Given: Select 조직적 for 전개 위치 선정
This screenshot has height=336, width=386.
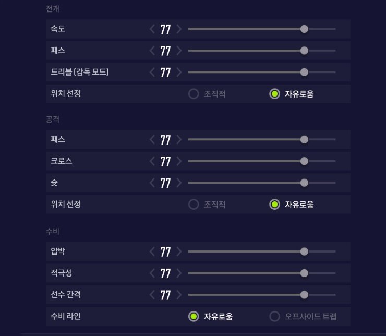Looking at the screenshot, I should (194, 94).
